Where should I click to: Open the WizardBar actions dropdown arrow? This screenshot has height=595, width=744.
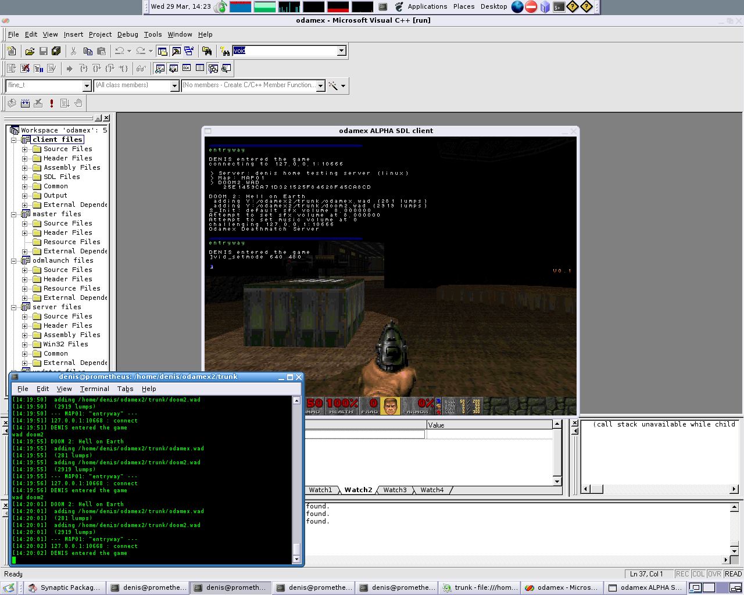tap(344, 86)
